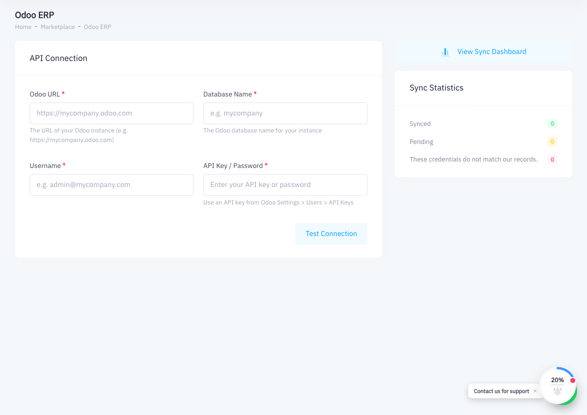The height and width of the screenshot is (415, 587).
Task: Click 'These credentials do not match our records.'
Action: pyautogui.click(x=474, y=159)
